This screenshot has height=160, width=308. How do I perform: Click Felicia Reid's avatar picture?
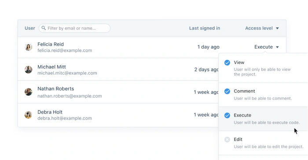click(29, 47)
